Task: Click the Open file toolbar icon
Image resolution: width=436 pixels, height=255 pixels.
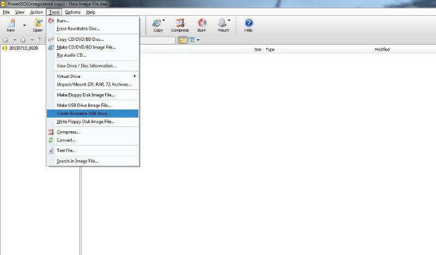Action: [x=38, y=25]
